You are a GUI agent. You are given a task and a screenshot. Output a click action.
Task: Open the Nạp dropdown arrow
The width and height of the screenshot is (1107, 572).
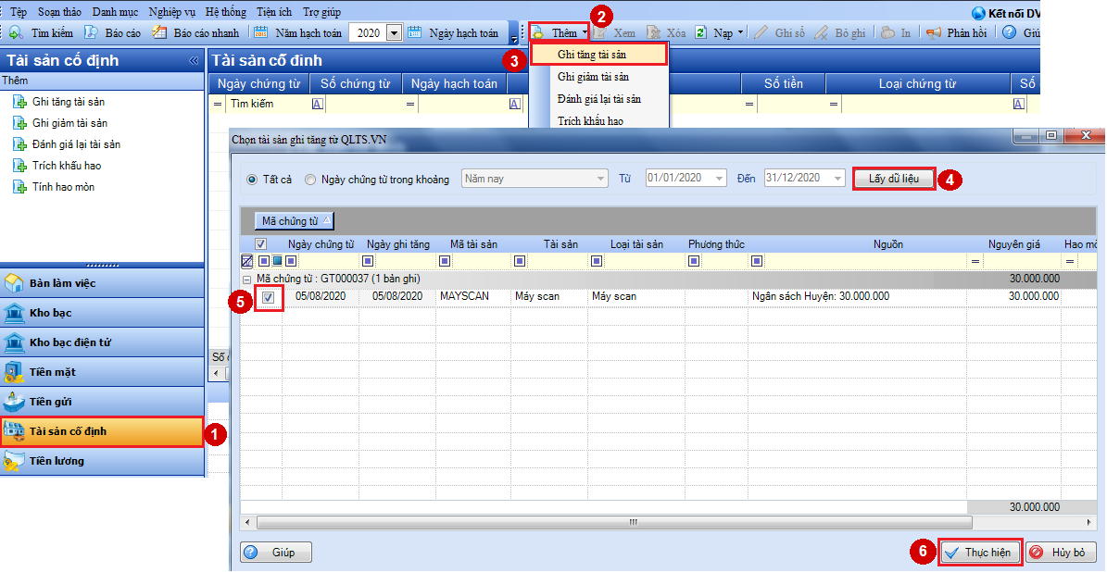pyautogui.click(x=740, y=32)
